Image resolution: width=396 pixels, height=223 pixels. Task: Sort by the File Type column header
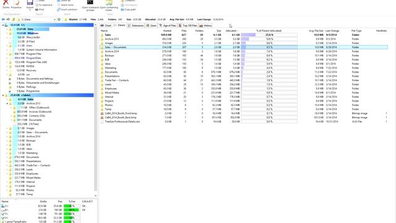pos(356,31)
